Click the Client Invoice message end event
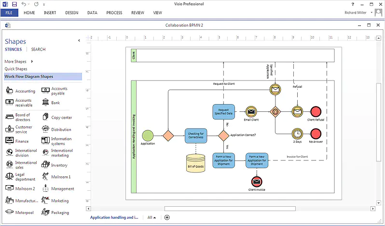This screenshot has height=226, width=385. pyautogui.click(x=257, y=182)
